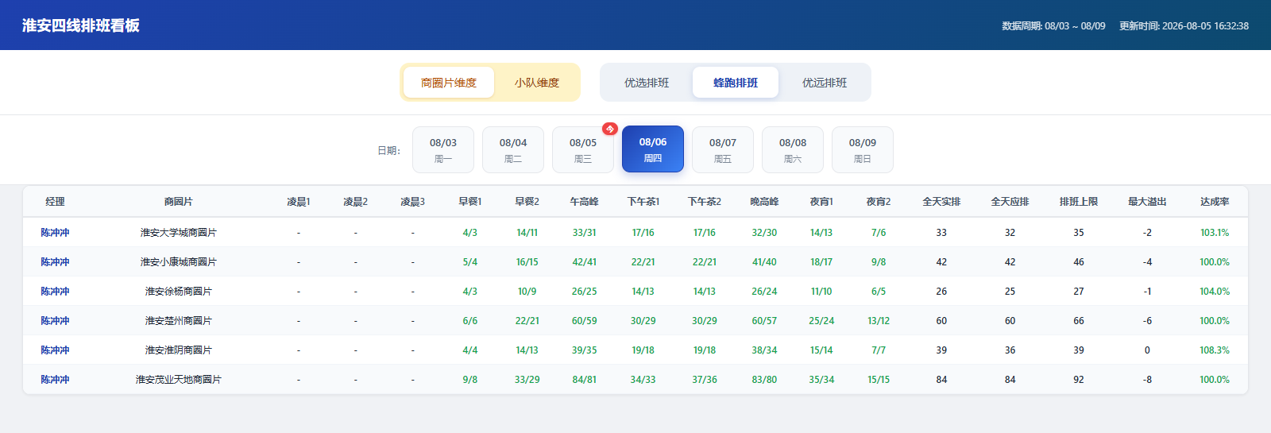Image resolution: width=1271 pixels, height=433 pixels.
Task: Choose date 08/06 周四
Action: pos(653,149)
